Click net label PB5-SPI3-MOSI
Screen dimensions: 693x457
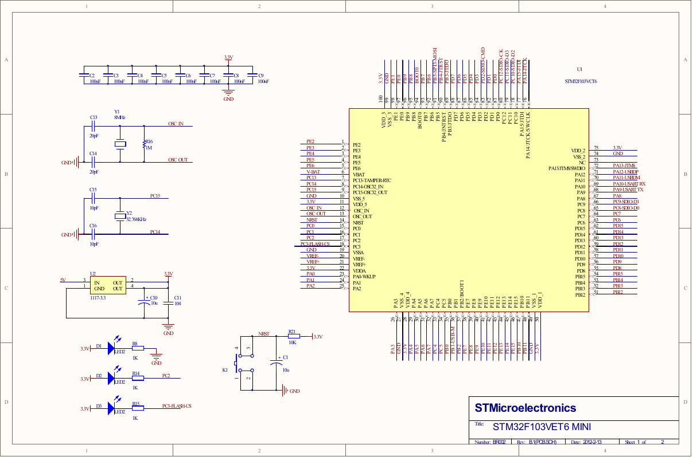(435, 66)
